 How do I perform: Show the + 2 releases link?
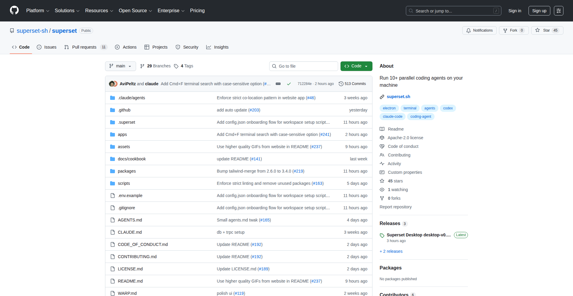click(x=391, y=251)
